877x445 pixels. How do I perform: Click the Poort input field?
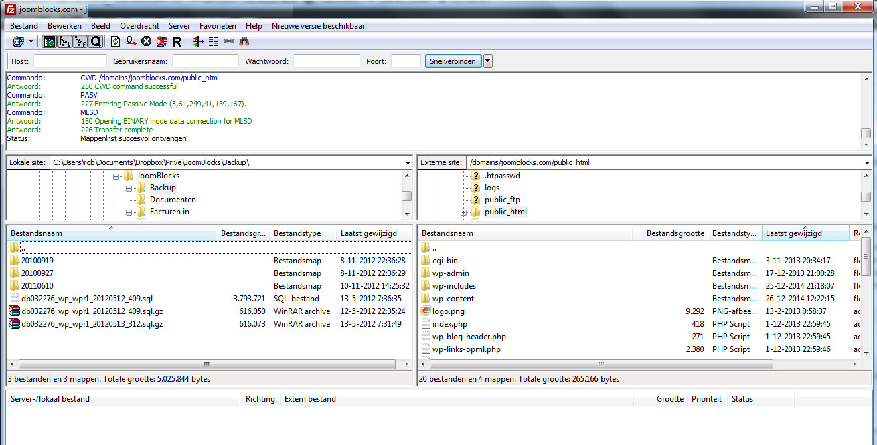pyautogui.click(x=406, y=61)
